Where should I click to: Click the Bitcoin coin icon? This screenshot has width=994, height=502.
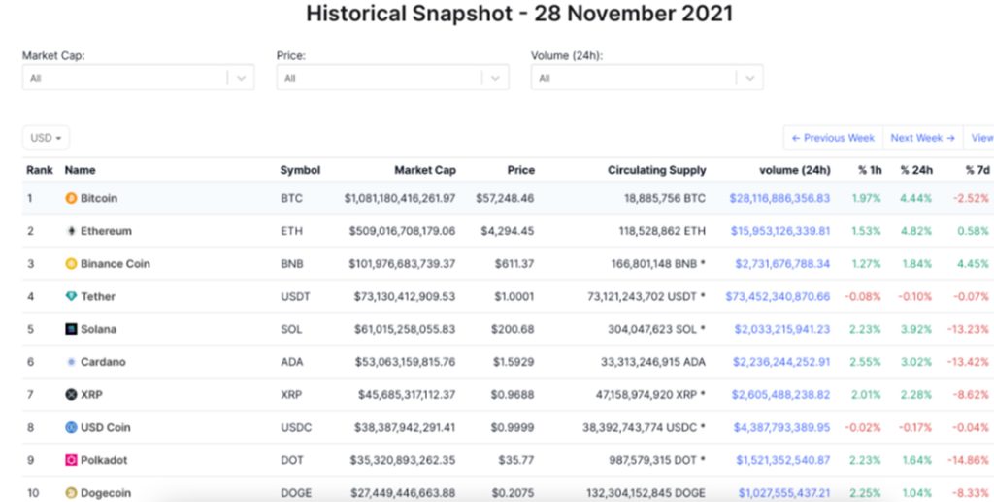71,198
